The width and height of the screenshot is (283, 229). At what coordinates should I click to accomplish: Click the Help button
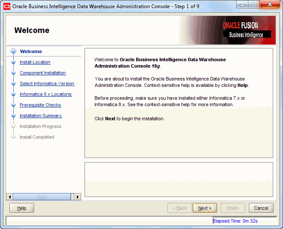[x=22, y=208]
